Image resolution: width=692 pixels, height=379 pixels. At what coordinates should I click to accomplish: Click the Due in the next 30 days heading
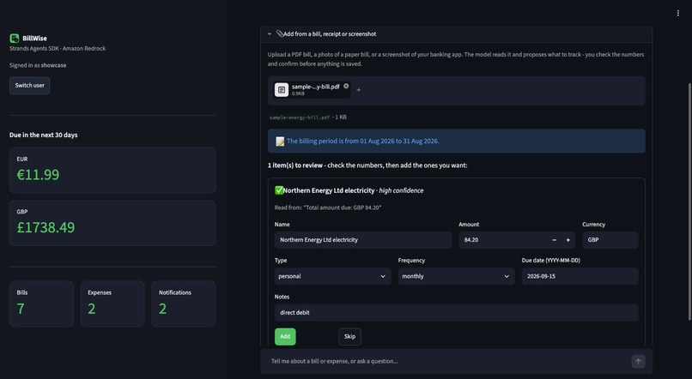coord(43,135)
